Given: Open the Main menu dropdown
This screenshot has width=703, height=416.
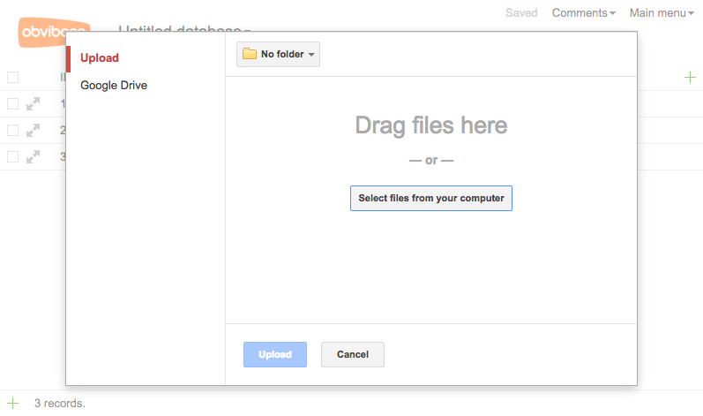Looking at the screenshot, I should 662,13.
